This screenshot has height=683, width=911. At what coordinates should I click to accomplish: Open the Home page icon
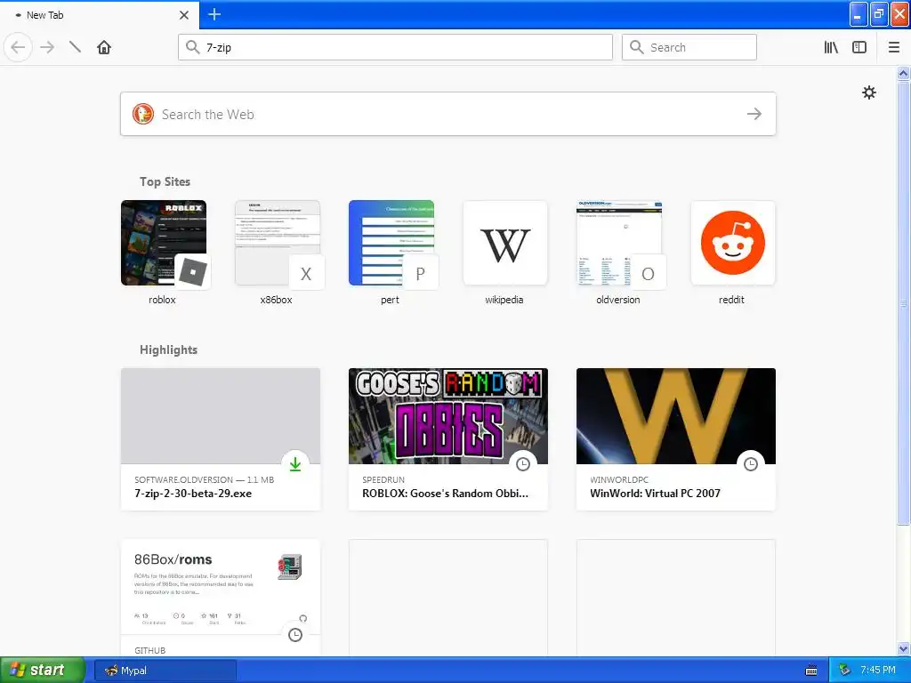coord(104,47)
